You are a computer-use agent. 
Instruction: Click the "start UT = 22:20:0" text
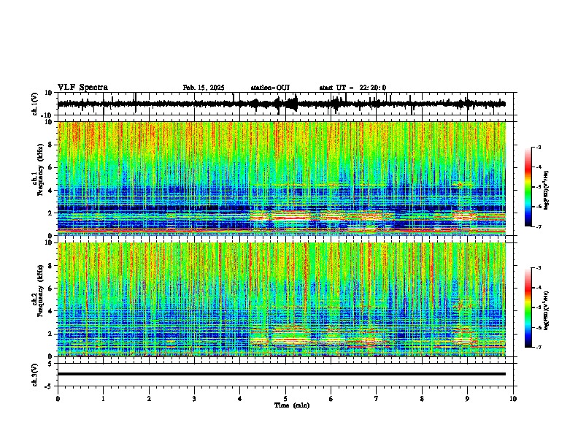(352, 88)
